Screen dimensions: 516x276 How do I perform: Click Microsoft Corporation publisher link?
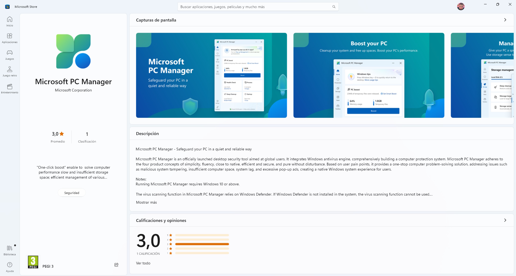73,90
